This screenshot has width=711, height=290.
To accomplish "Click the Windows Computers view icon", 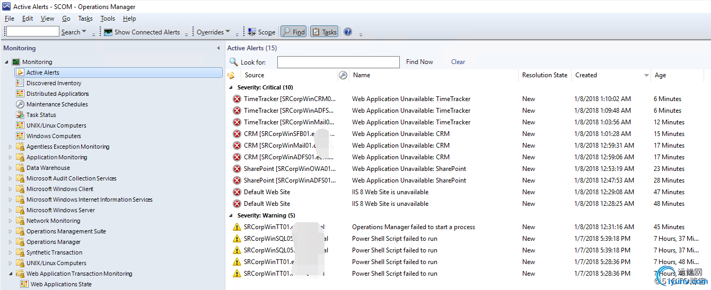I will [20, 136].
